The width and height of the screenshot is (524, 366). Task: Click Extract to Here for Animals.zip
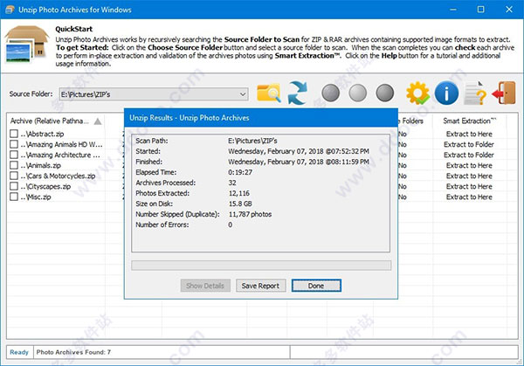pos(469,165)
